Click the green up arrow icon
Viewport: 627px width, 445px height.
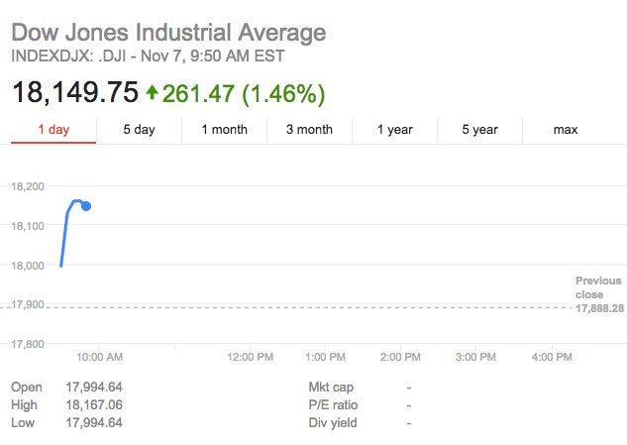click(152, 93)
